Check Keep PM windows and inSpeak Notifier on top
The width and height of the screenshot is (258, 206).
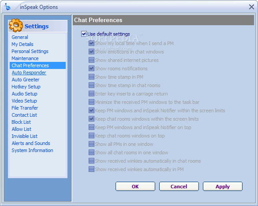(91, 127)
